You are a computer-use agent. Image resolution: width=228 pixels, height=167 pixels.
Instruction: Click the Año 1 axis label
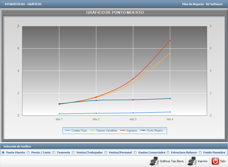pos(59,119)
